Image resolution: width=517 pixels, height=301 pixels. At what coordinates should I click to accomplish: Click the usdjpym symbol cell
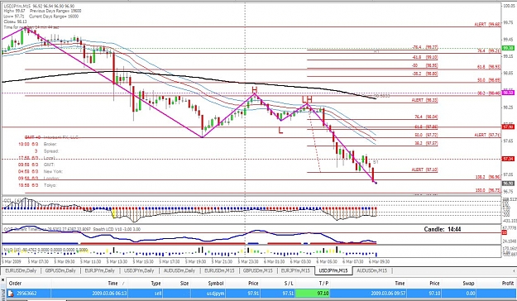(x=216, y=293)
